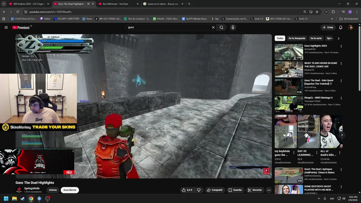
Task: Open All Bookmarks folder
Action: [x=349, y=19]
